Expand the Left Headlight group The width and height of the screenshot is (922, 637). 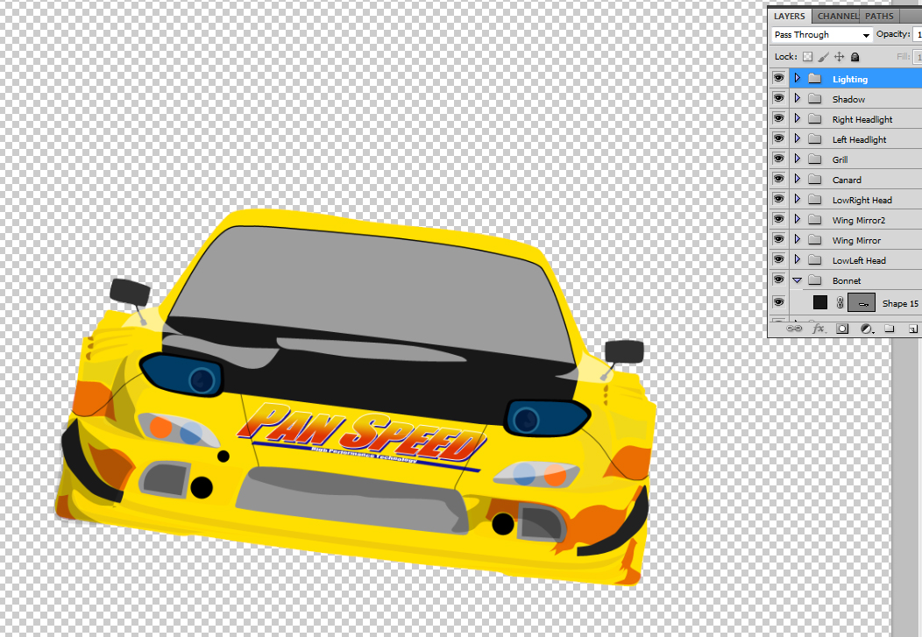tap(798, 138)
